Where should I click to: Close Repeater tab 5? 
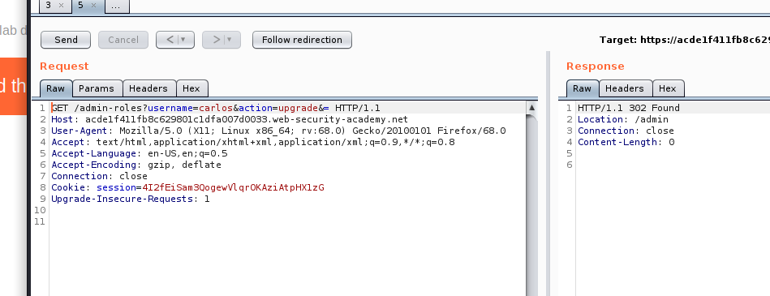coord(94,6)
